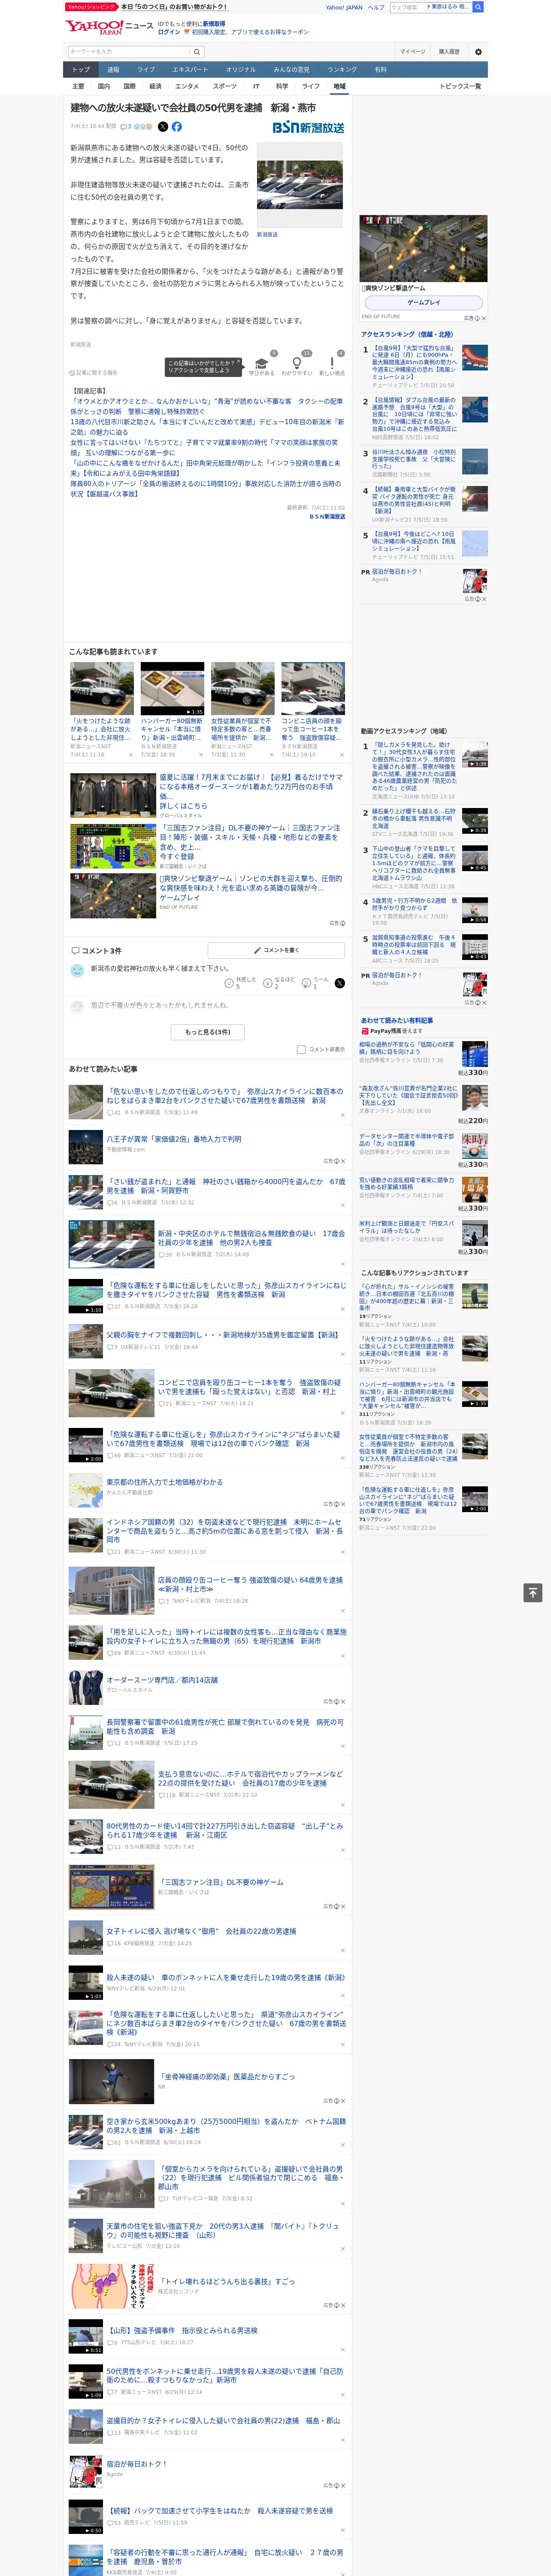Share the first comment on X

[339, 983]
